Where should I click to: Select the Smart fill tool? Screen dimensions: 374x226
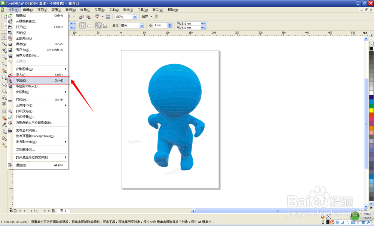pyautogui.click(x=4, y=71)
